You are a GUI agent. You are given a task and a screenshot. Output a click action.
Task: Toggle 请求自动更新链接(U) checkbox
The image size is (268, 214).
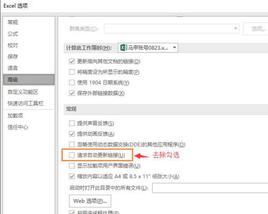72,155
